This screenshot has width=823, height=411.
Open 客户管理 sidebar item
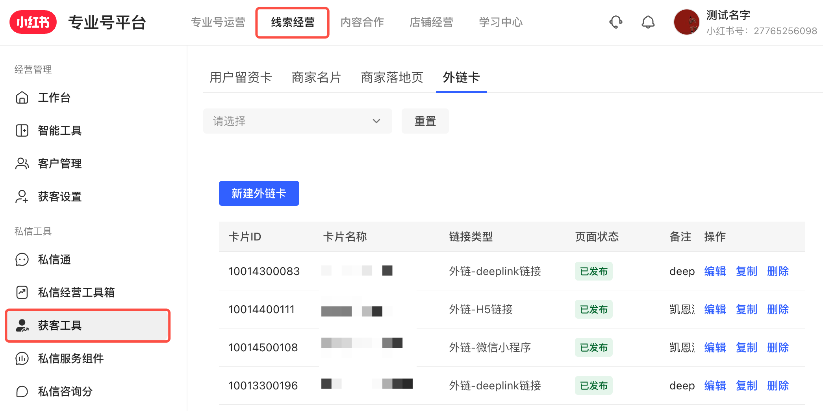(x=60, y=163)
